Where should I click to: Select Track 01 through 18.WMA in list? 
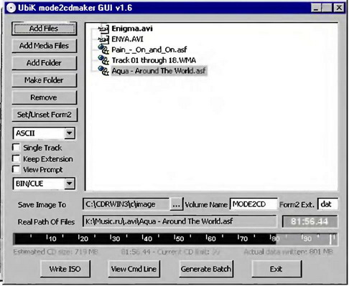click(x=154, y=60)
